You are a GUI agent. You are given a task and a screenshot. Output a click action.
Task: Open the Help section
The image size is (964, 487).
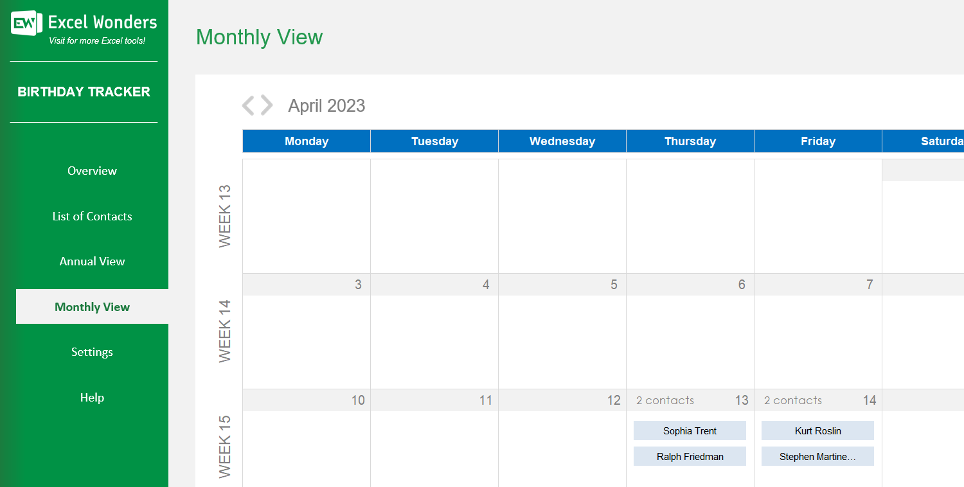pos(92,397)
